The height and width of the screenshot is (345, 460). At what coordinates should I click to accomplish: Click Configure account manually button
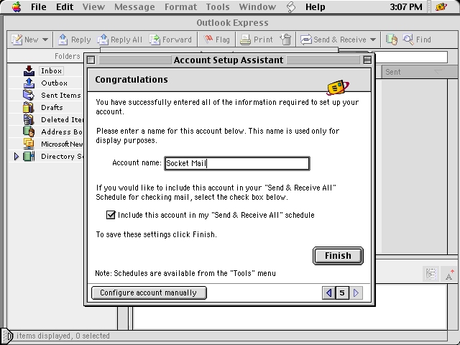point(149,293)
